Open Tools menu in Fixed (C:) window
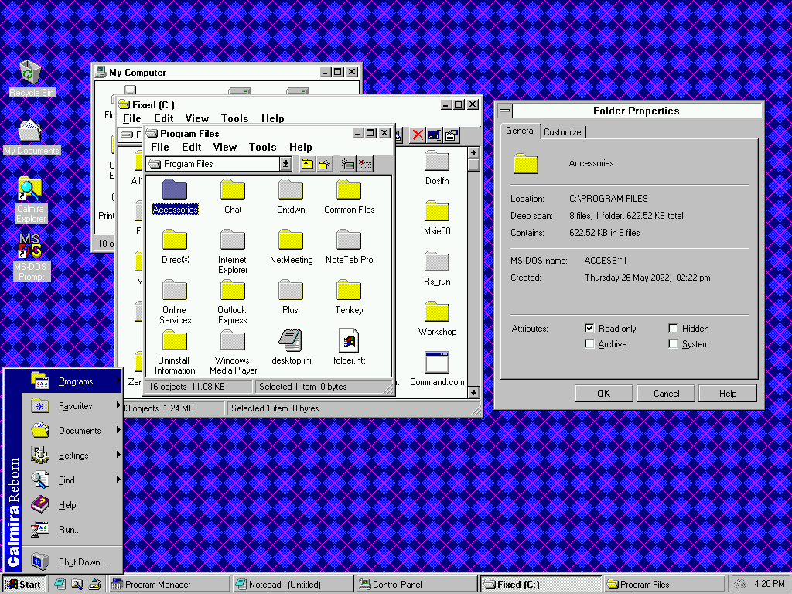 [235, 118]
